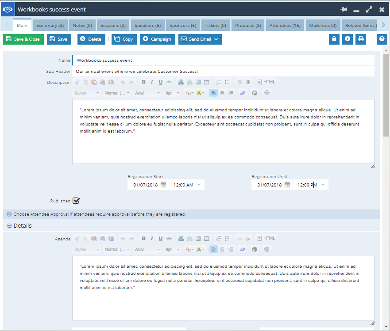
Task: Open the Speakers (5) tab
Action: (148, 25)
